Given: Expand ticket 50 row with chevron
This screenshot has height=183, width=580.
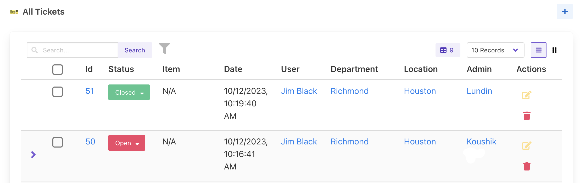Looking at the screenshot, I should coord(33,155).
